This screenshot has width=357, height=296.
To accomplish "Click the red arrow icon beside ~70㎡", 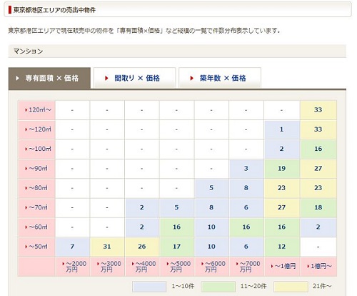I will [x=26, y=207].
